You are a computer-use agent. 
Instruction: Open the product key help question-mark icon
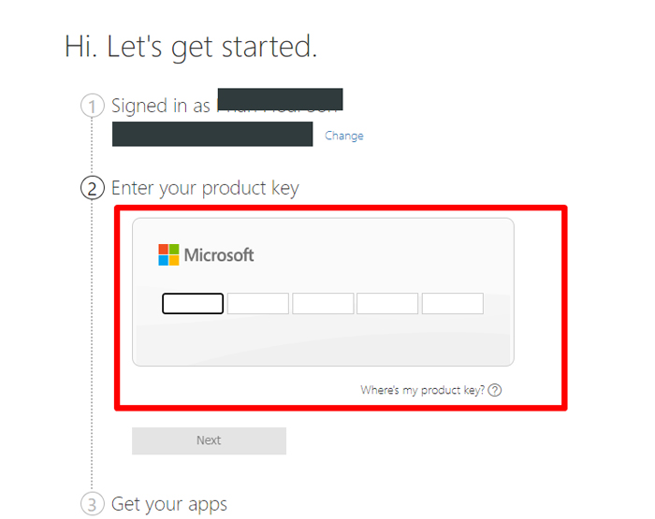click(x=495, y=390)
